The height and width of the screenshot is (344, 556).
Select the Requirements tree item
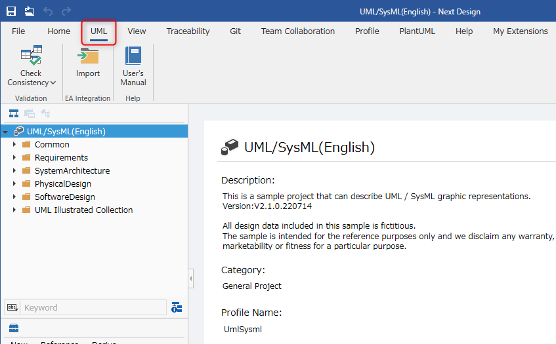pos(61,157)
